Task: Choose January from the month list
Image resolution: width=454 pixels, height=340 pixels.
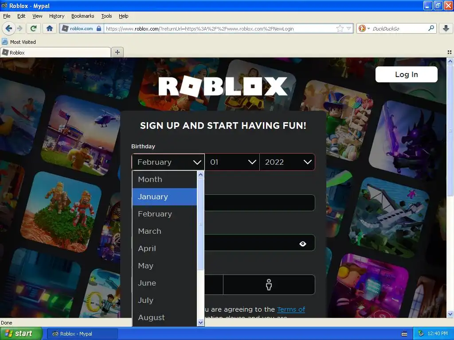Action: click(164, 197)
